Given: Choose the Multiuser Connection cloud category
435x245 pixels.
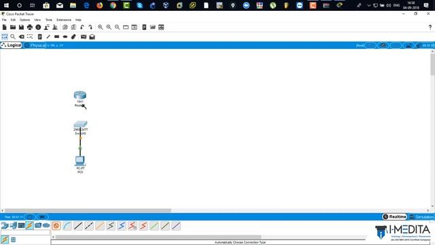Looking at the screenshot, I should point(46,225).
